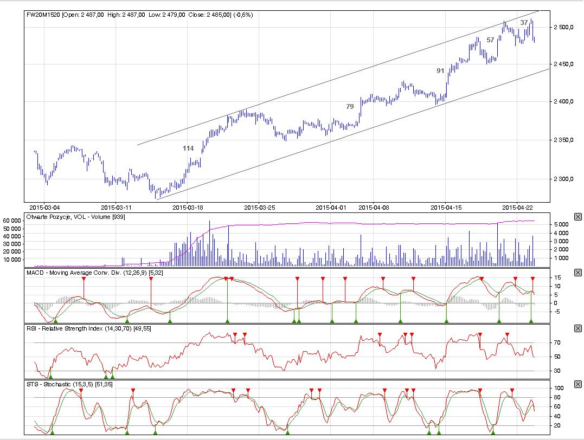Close the MACD indicator panel
The height and width of the screenshot is (440, 584).
point(577,273)
